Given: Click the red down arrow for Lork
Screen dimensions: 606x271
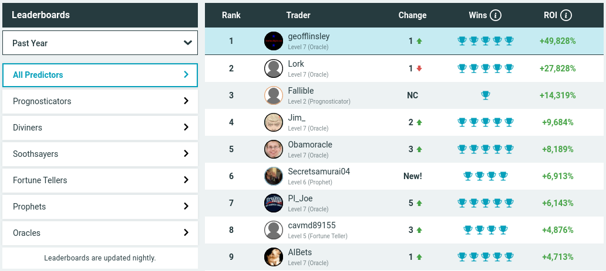Looking at the screenshot, I should coord(419,68).
